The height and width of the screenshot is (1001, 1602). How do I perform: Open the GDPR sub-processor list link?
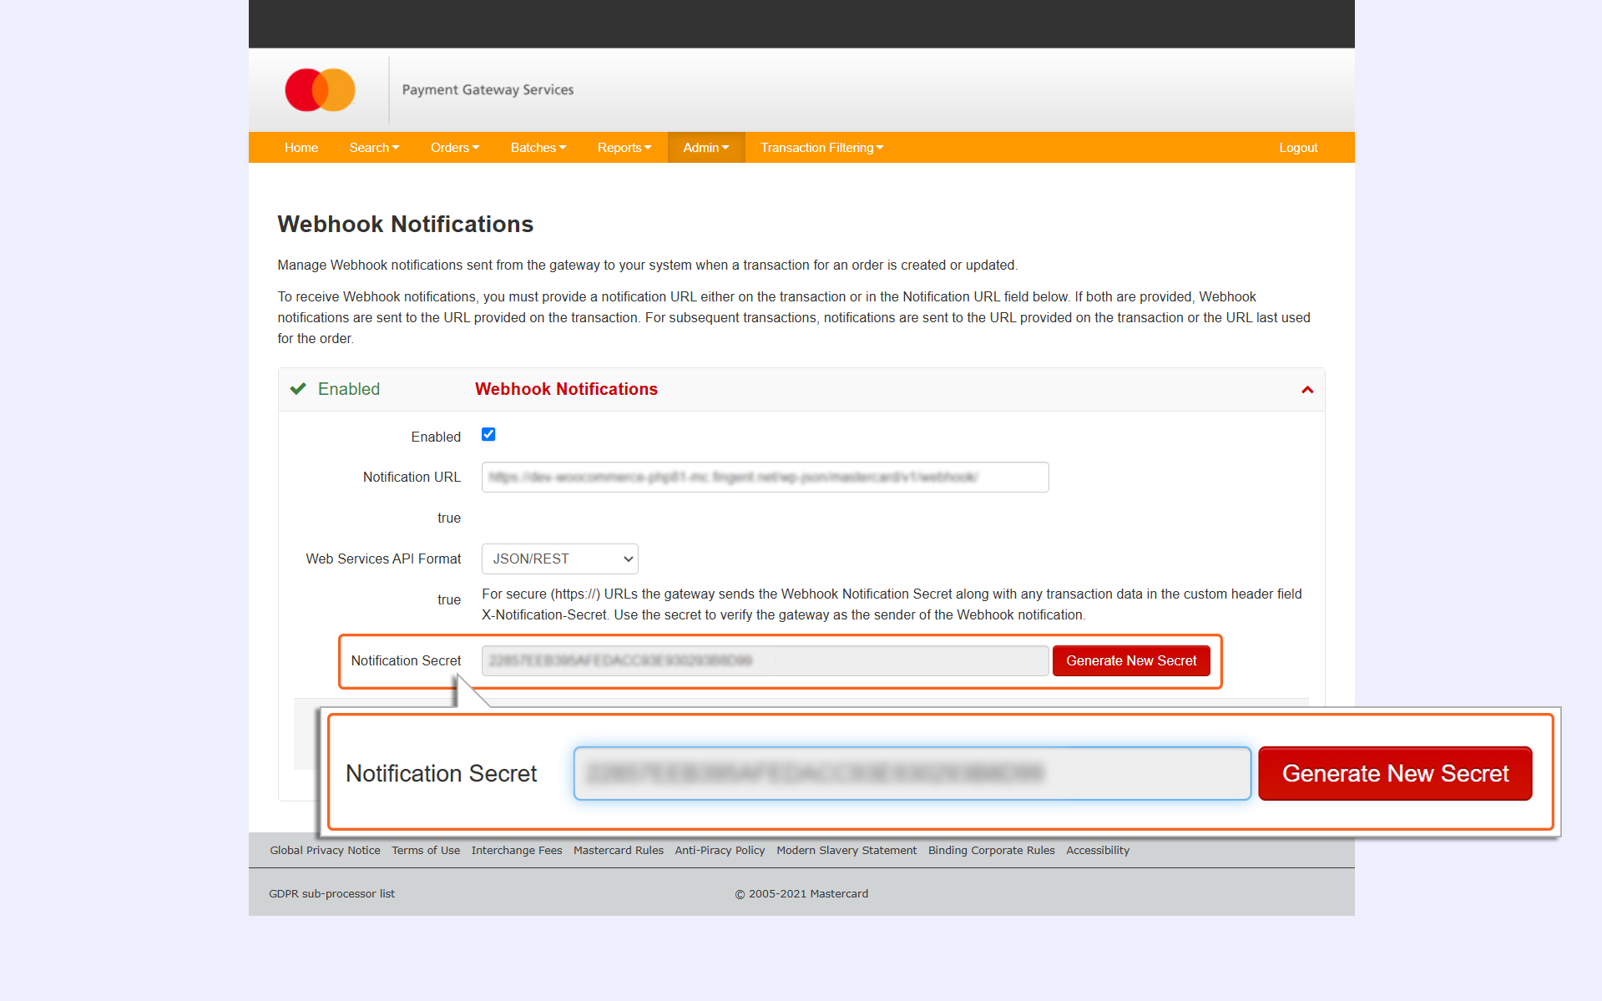tap(331, 894)
